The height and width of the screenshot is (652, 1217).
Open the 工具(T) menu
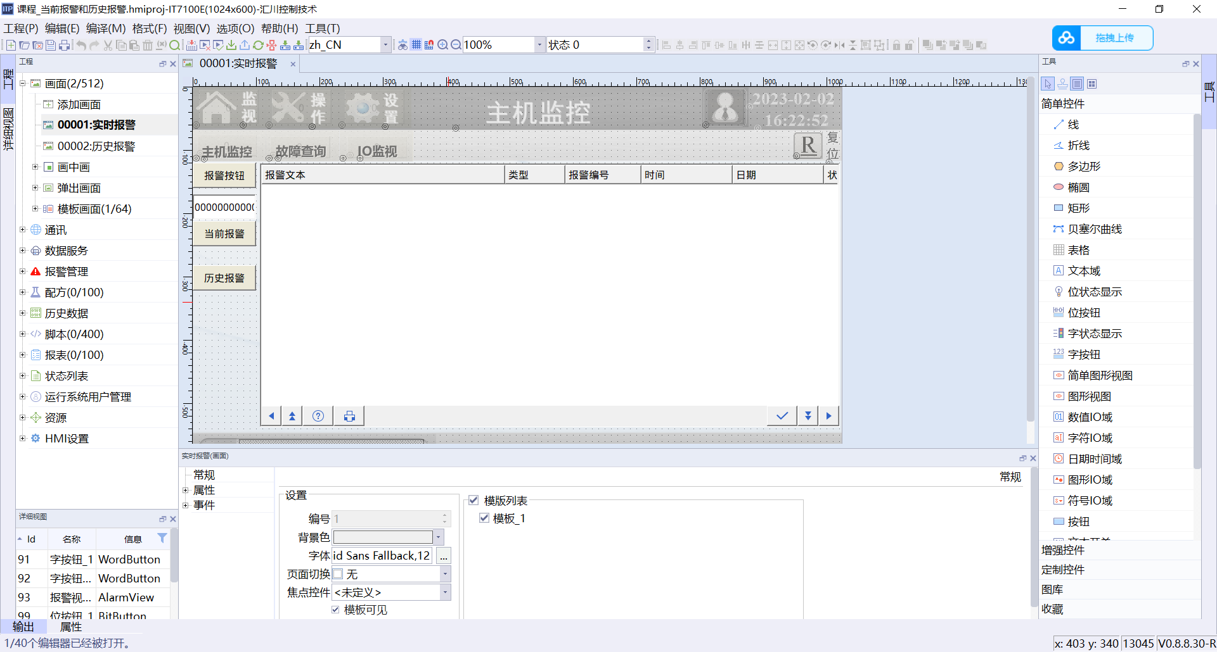coord(323,28)
